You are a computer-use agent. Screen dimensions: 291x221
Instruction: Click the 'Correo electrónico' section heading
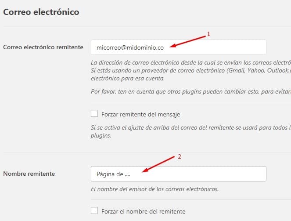tap(41, 12)
